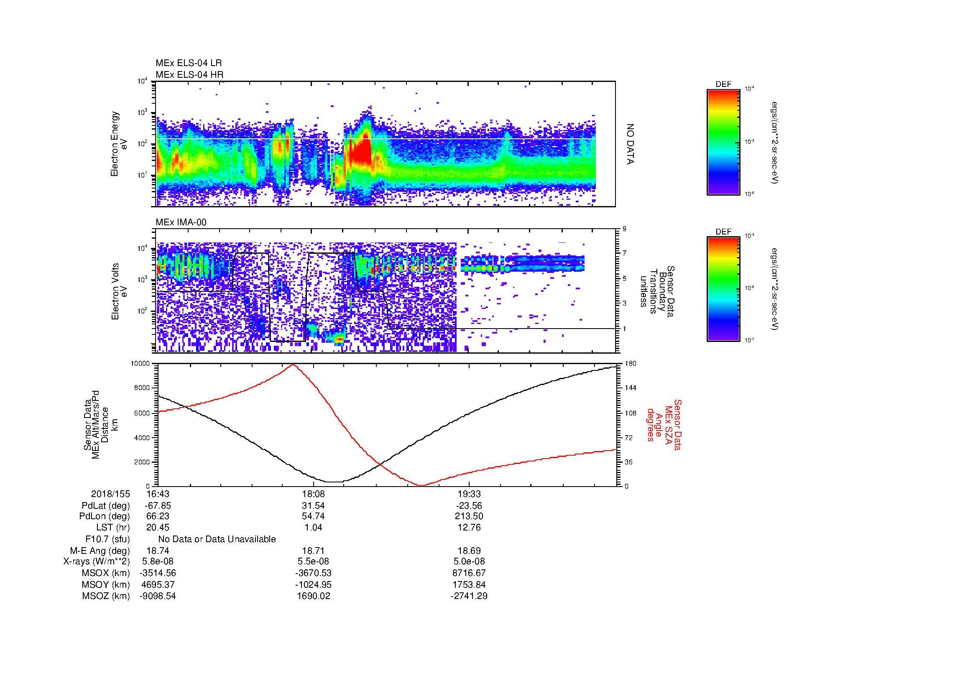This screenshot has height=691, width=978.
Task: Click the 'Electron Volts eV' axis label
Action: [119, 291]
